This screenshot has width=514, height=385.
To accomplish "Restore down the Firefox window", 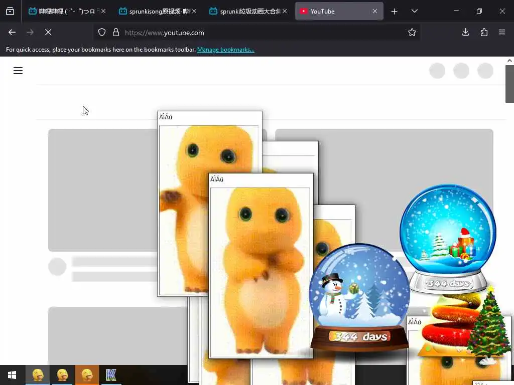I will coord(479,11).
